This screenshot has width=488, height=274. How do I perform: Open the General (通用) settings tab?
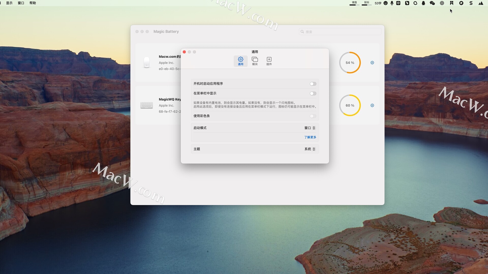(240, 61)
